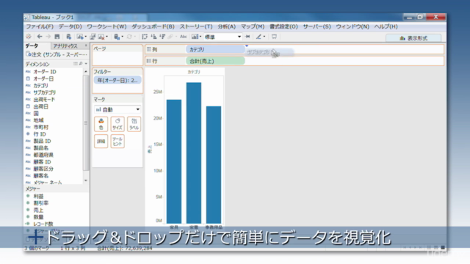Screen dimensions: 470x264
Task: Click the group members paperclip icon
Action: [170, 37]
